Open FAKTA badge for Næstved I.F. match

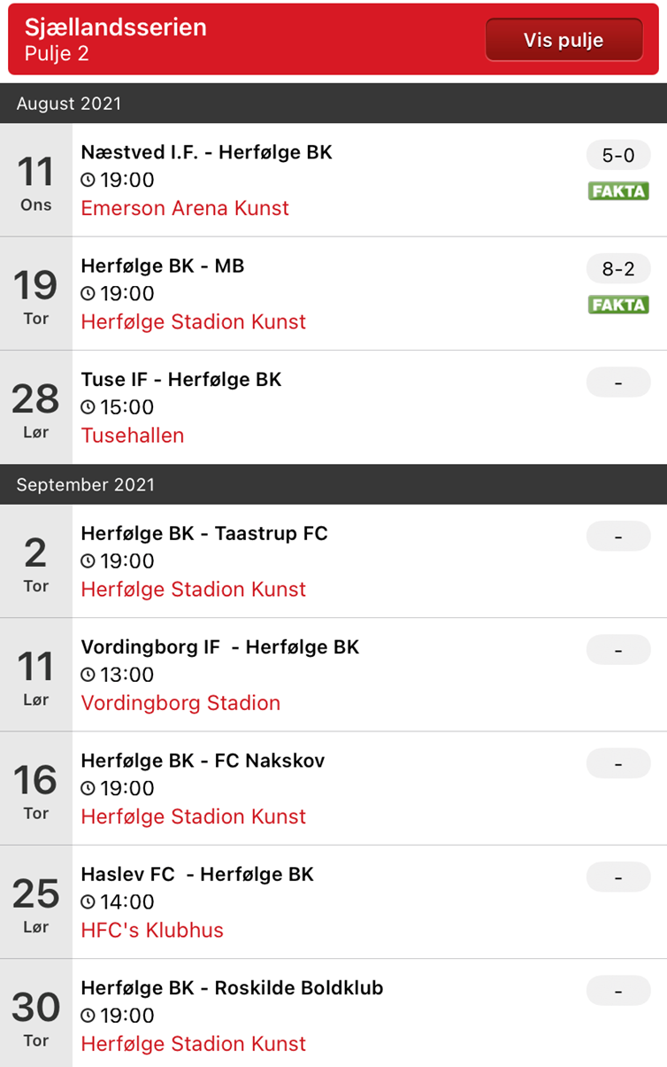click(618, 190)
